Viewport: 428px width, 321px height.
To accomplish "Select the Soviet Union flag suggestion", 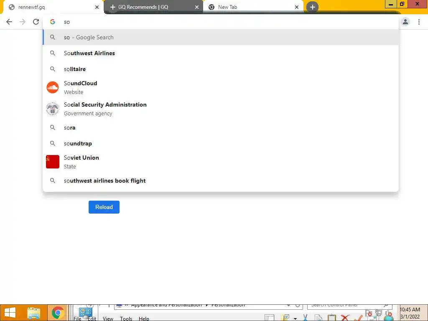I will pyautogui.click(x=52, y=162).
